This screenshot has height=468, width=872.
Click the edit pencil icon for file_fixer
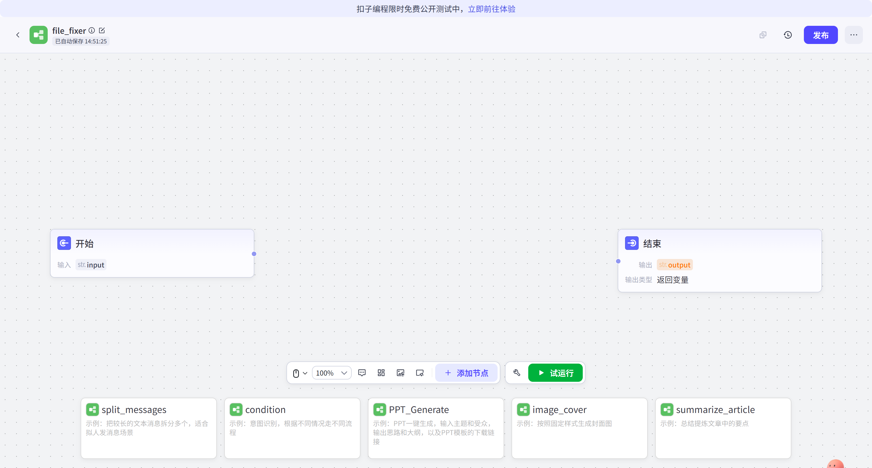pyautogui.click(x=102, y=30)
